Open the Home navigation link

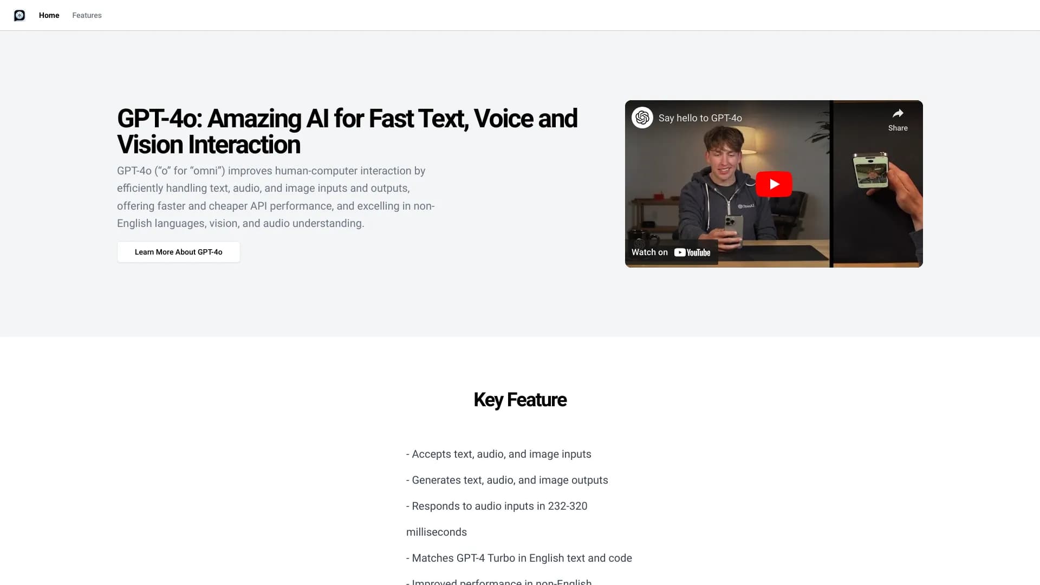(49, 15)
